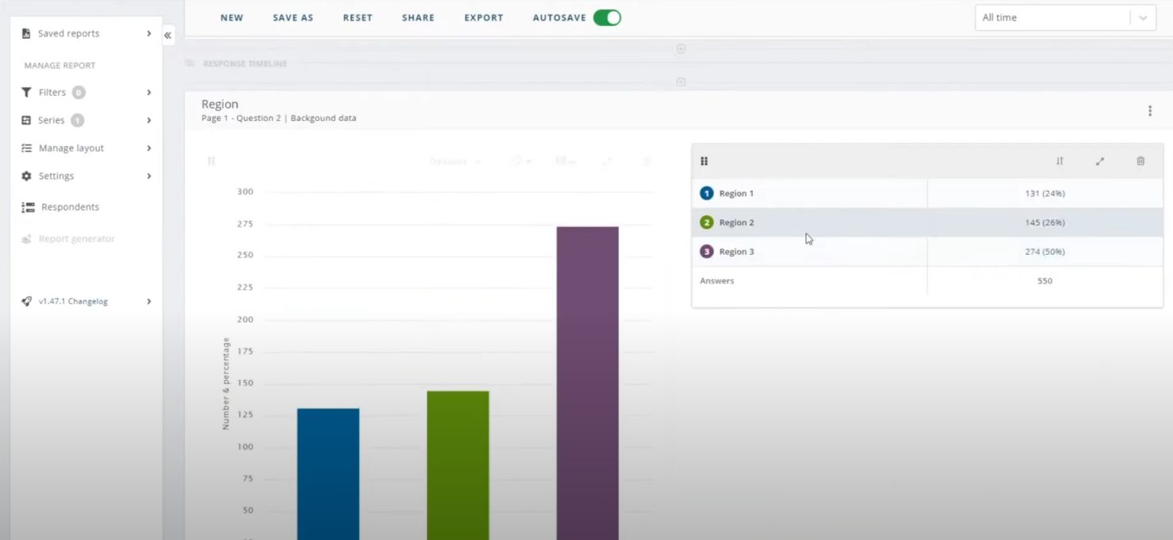Open the Share menu item
Viewport: 1173px width, 540px height.
[418, 17]
